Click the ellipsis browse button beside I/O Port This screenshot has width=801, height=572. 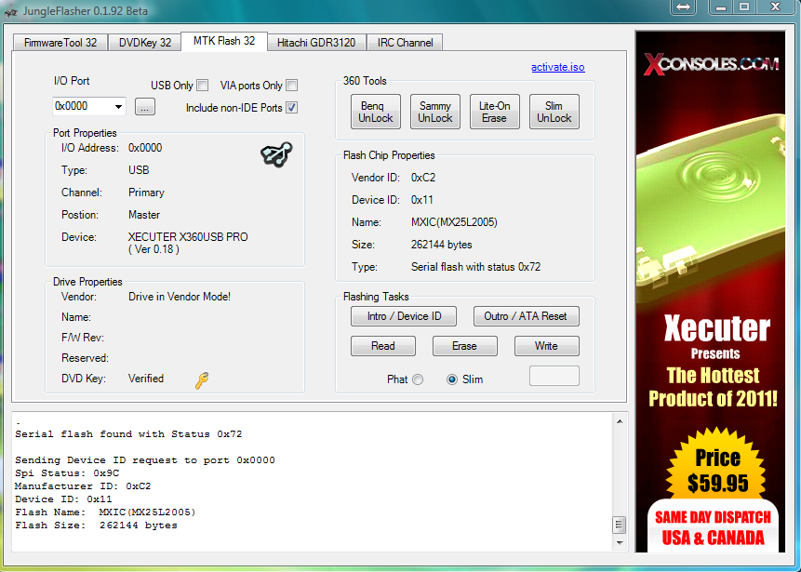[x=145, y=107]
